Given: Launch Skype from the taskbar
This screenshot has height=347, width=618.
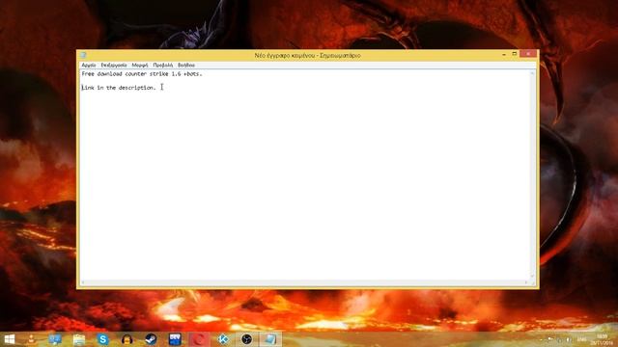Looking at the screenshot, I should [103, 339].
